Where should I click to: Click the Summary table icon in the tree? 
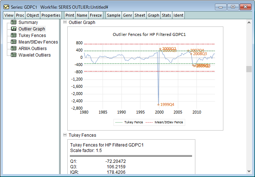pos(13,22)
